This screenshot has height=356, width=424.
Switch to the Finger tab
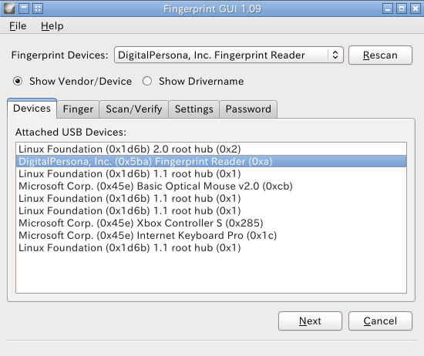pyautogui.click(x=78, y=109)
